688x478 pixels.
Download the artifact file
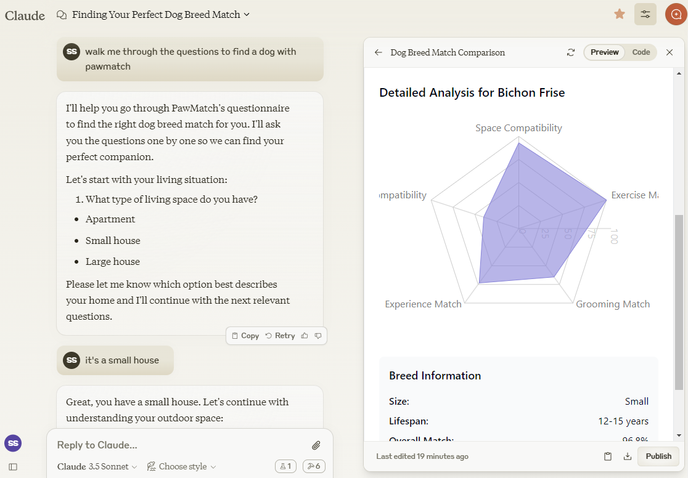(x=627, y=456)
